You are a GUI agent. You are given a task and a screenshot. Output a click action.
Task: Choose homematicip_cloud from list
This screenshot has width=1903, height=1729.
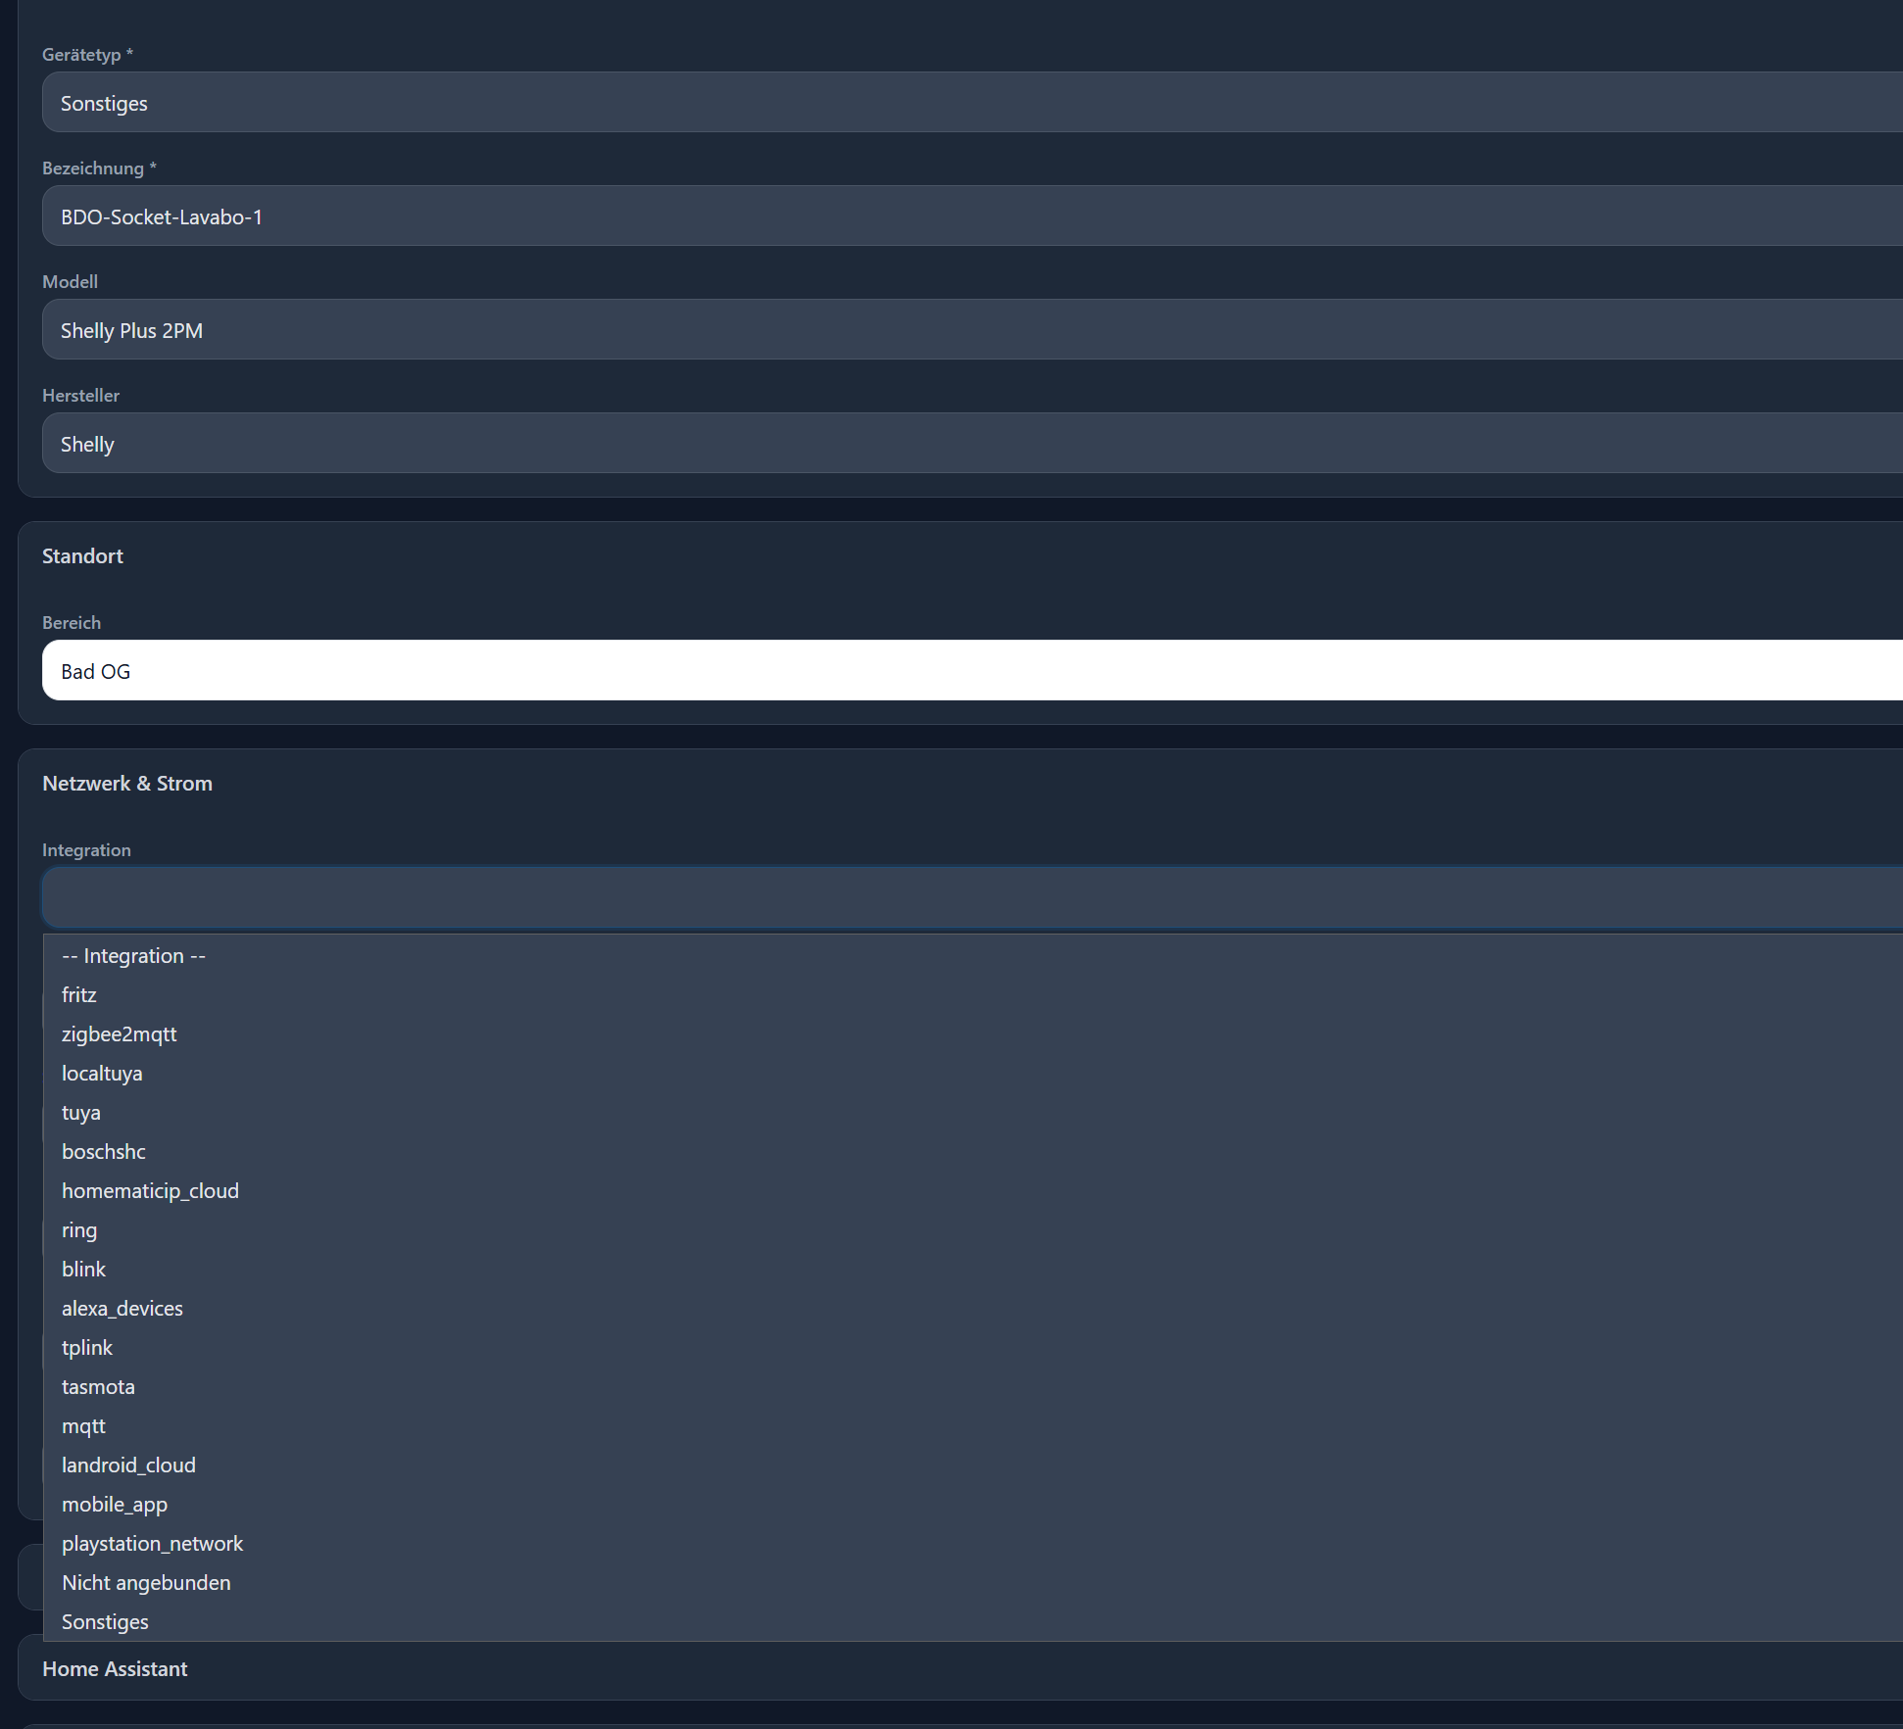pos(150,1191)
